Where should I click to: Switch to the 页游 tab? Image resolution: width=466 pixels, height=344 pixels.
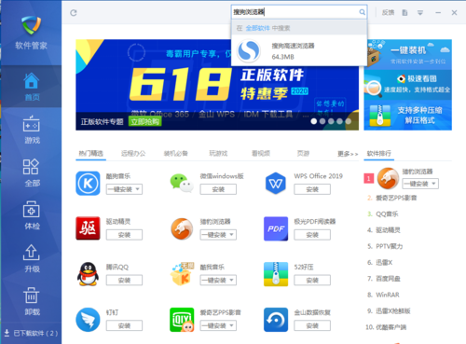pyautogui.click(x=303, y=153)
